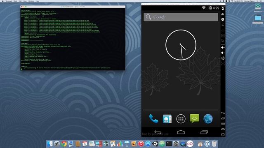Open Mail stamp icon in the Dock

pyautogui.click(x=71, y=144)
